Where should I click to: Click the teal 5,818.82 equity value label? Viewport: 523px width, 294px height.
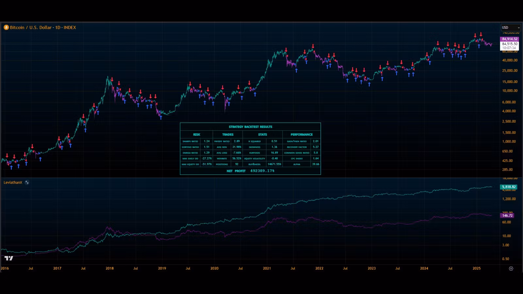click(x=509, y=187)
